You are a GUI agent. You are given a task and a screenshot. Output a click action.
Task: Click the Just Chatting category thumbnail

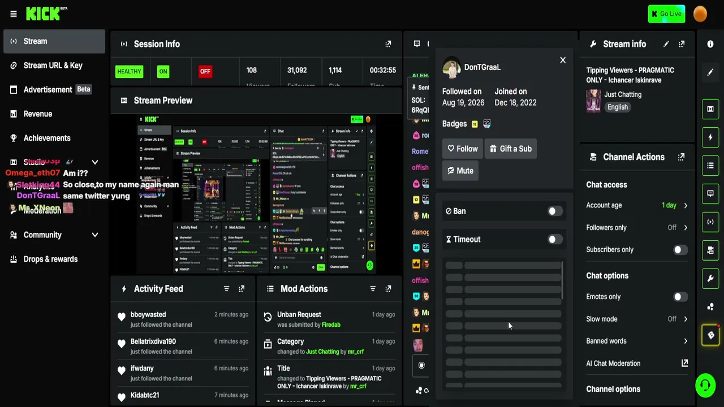(x=593, y=101)
